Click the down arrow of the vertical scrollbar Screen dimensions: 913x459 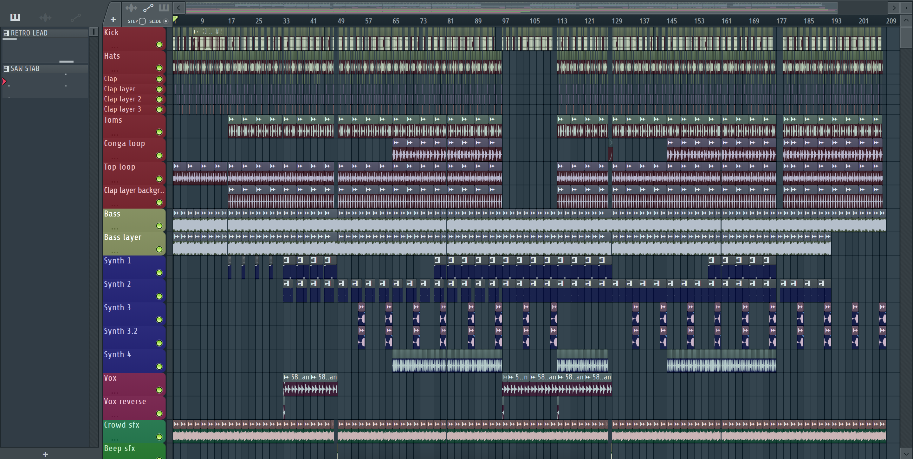906,453
